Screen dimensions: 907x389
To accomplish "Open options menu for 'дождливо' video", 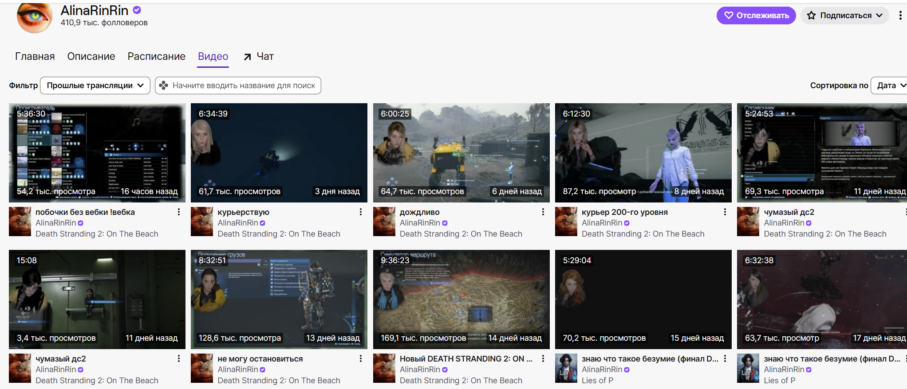I will [543, 212].
